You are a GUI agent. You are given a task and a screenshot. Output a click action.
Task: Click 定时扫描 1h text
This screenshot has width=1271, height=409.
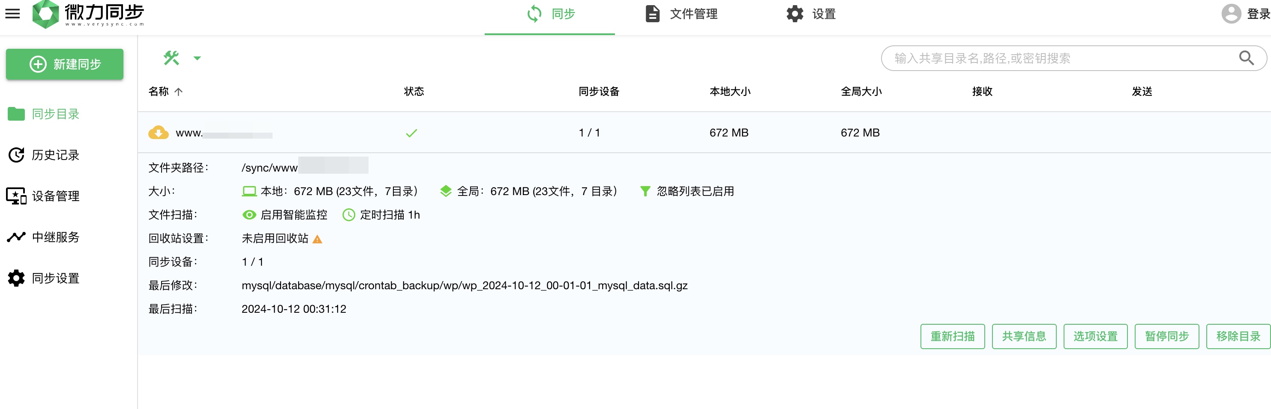pos(390,215)
